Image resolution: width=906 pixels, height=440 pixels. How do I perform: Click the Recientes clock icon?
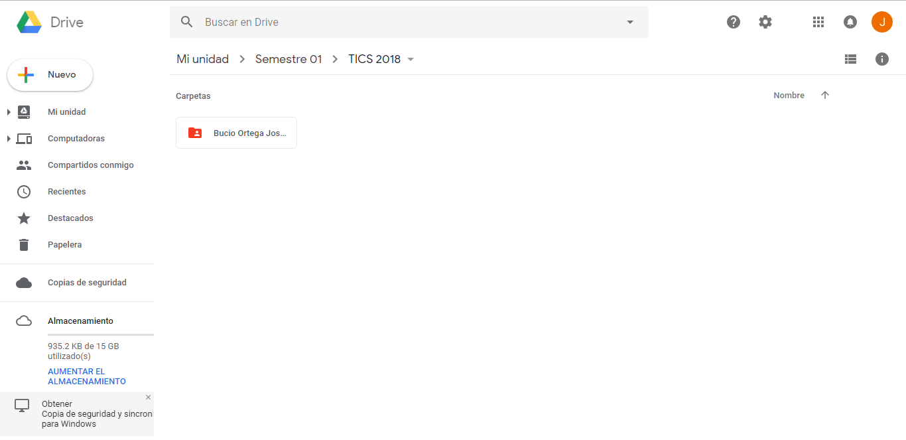(x=24, y=192)
